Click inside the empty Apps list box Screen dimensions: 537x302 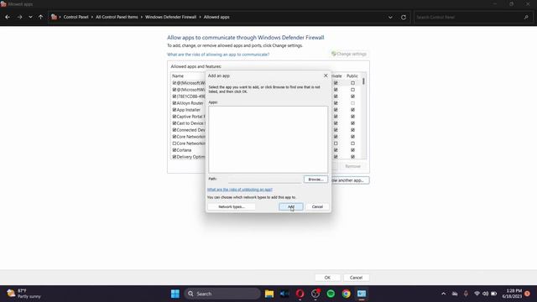(x=268, y=139)
